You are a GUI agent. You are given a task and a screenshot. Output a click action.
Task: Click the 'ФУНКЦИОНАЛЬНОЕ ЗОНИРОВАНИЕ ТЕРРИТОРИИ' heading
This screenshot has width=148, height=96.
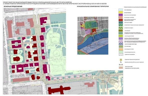pos(93,6)
